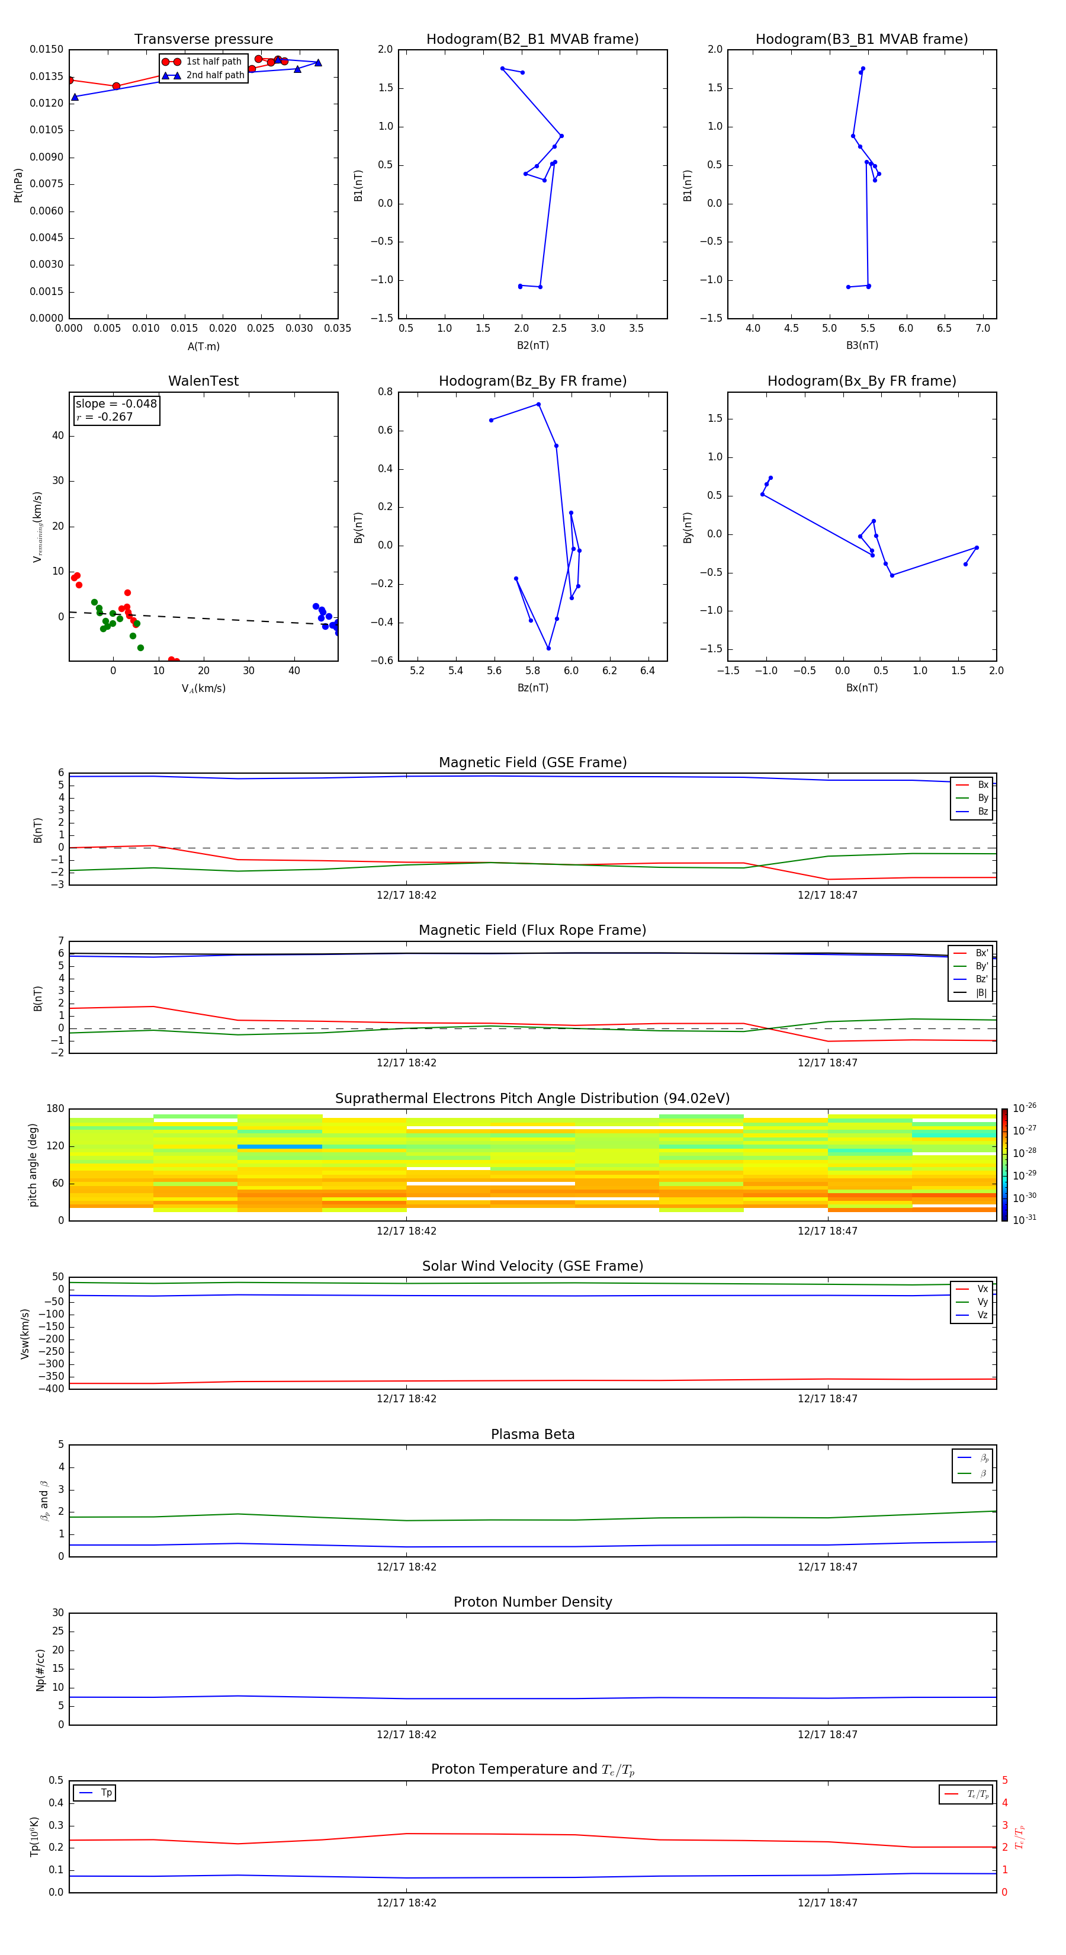Click the 'Pt(nPa)' y-axis label
The image size is (1066, 1955).
(x=18, y=184)
